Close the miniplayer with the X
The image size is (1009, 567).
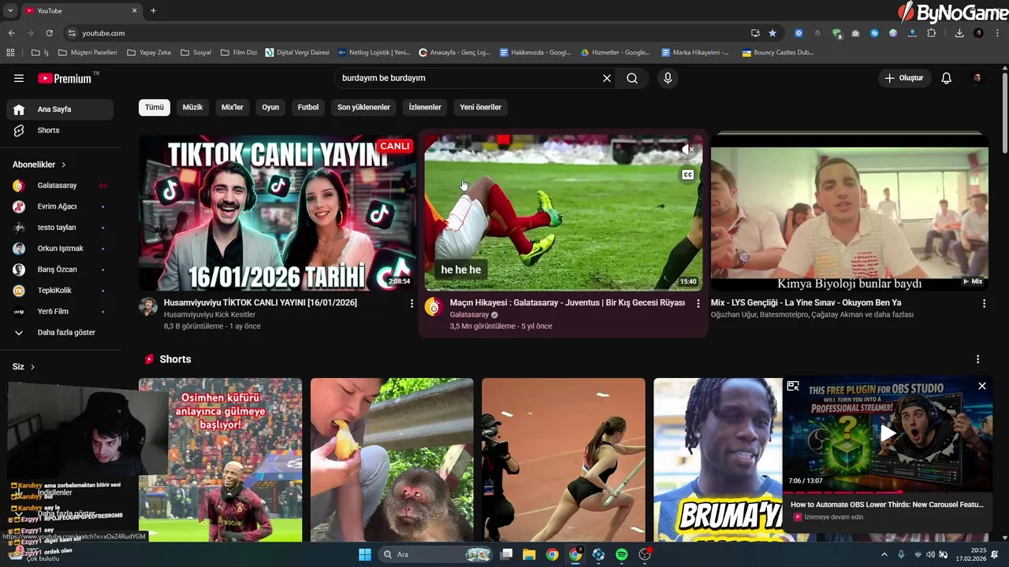tap(982, 386)
